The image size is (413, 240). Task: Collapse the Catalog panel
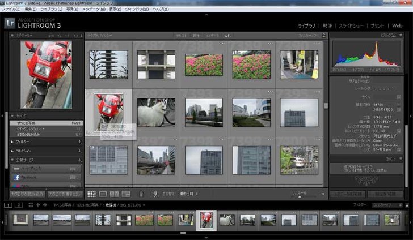pyautogui.click(x=12, y=115)
